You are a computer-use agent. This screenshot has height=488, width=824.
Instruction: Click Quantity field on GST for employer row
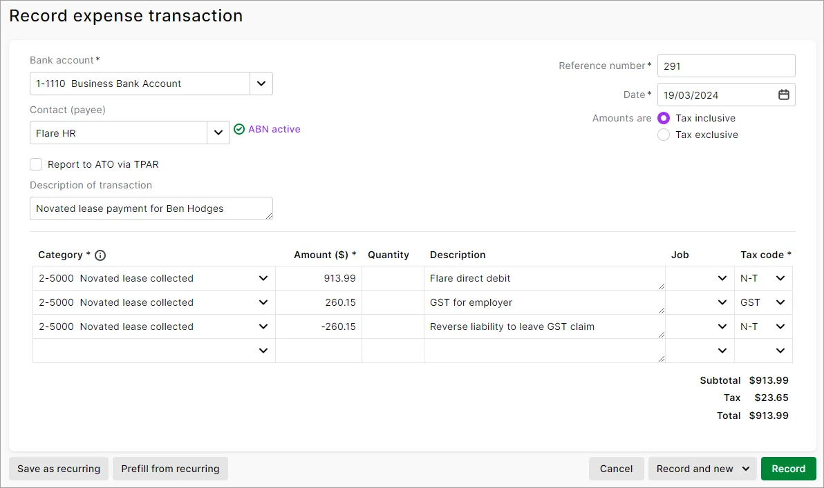pyautogui.click(x=393, y=302)
